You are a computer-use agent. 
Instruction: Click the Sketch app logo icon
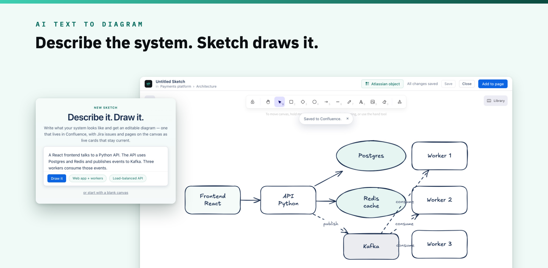148,84
